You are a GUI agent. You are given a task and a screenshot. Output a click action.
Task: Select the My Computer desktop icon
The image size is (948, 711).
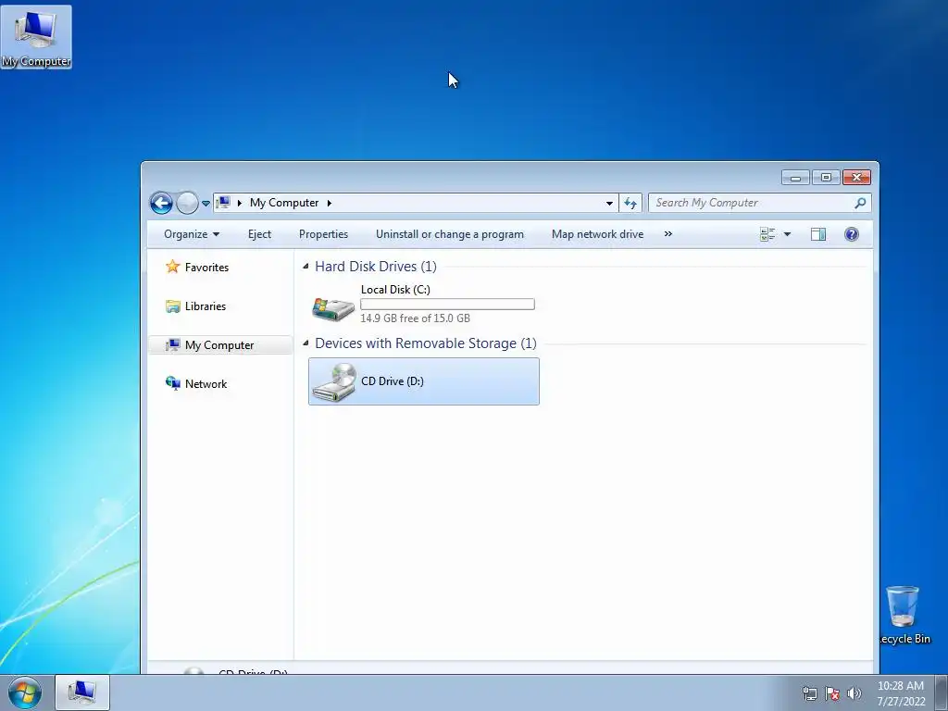click(x=36, y=37)
